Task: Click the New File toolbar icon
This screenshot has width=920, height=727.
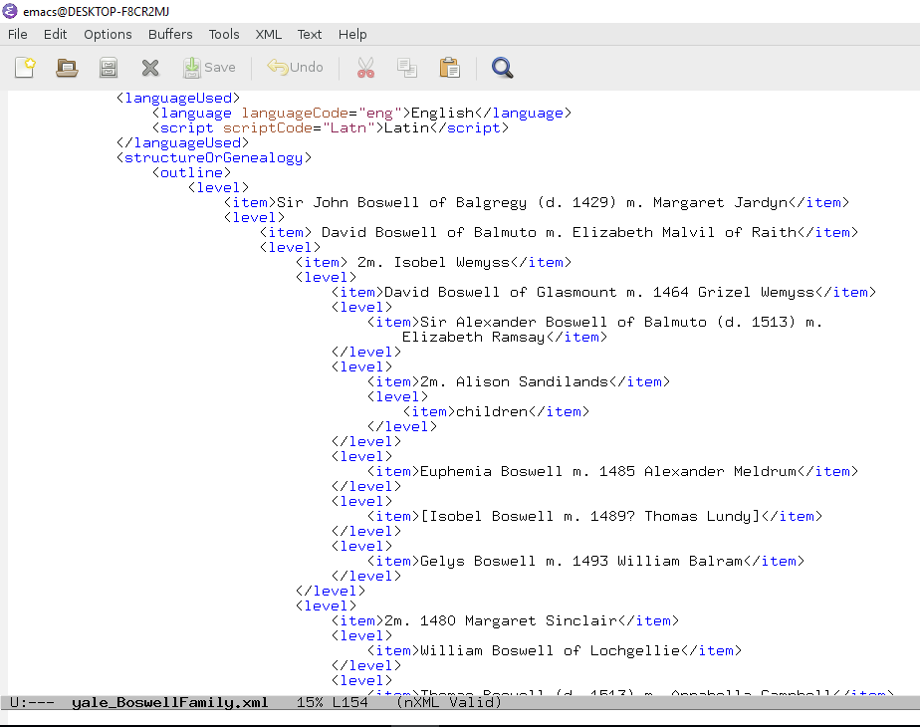Action: [x=25, y=68]
